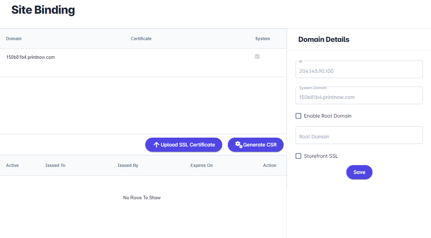Viewport: 431px width, 238px height.
Task: Click the Action column header
Action: [x=269, y=165]
